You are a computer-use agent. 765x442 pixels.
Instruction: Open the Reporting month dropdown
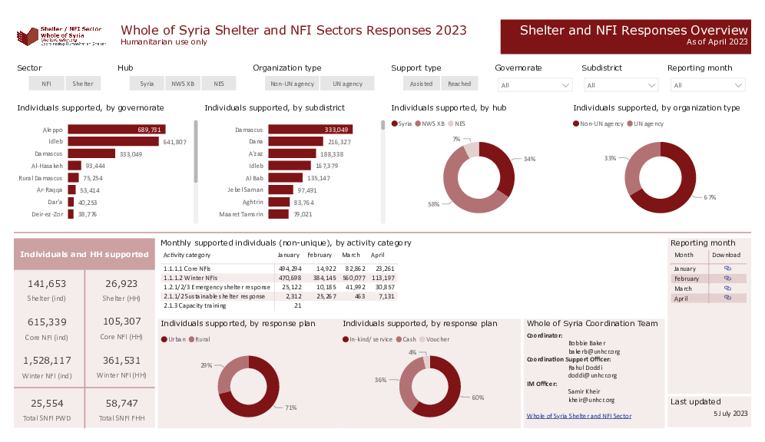(707, 85)
